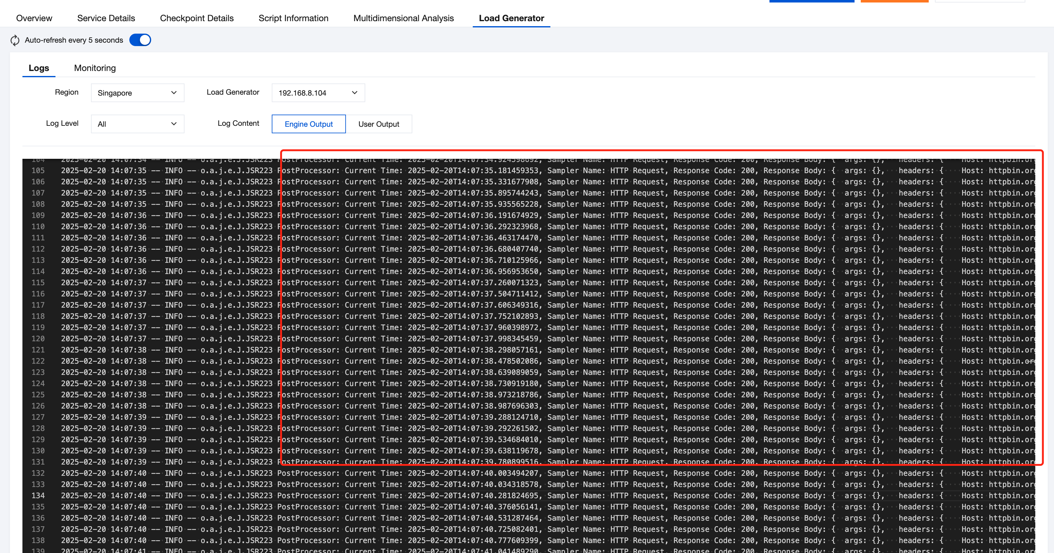Select the Load Generator tab
1054x553 pixels.
pyautogui.click(x=511, y=18)
